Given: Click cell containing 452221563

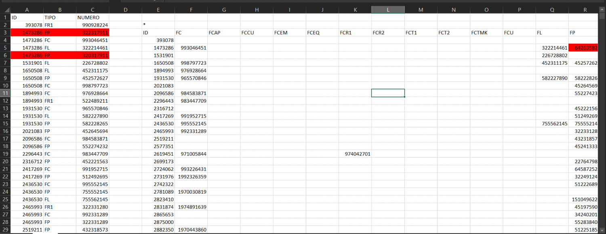Looking at the screenshot, I should click(93, 161).
